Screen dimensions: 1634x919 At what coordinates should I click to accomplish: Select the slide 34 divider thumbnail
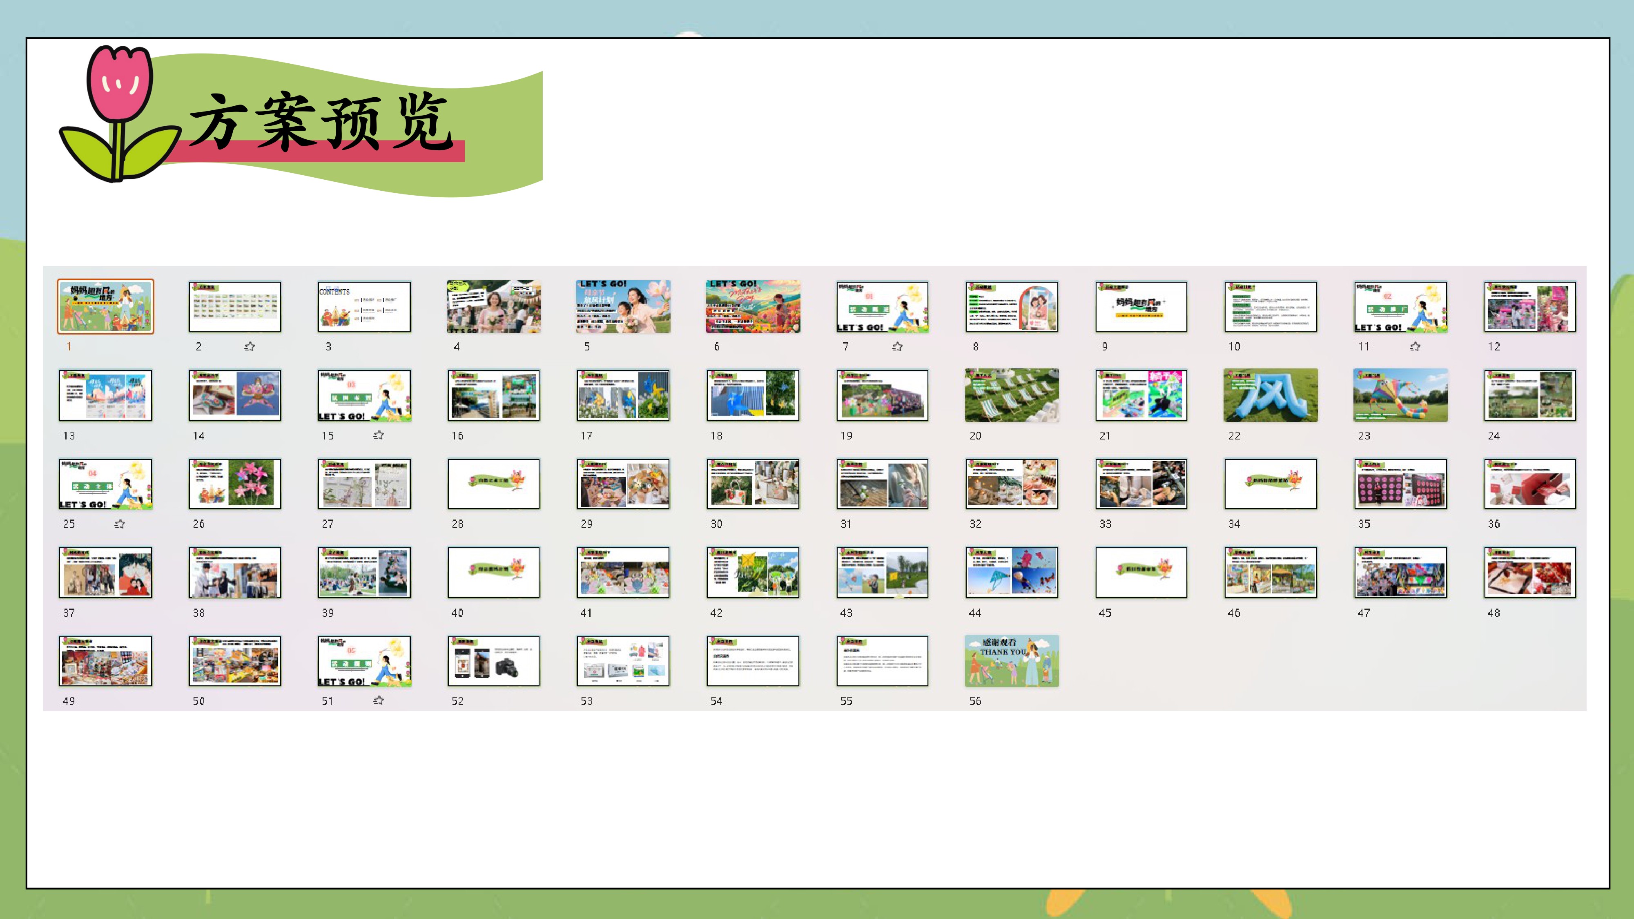point(1271,484)
